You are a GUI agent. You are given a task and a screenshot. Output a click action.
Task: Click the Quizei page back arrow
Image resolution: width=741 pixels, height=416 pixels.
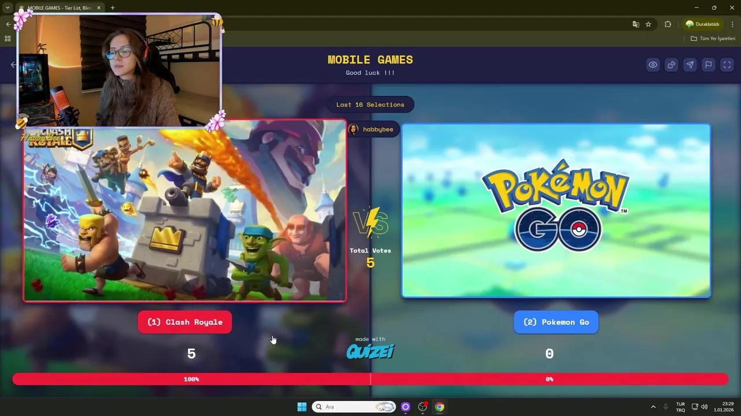tap(13, 65)
